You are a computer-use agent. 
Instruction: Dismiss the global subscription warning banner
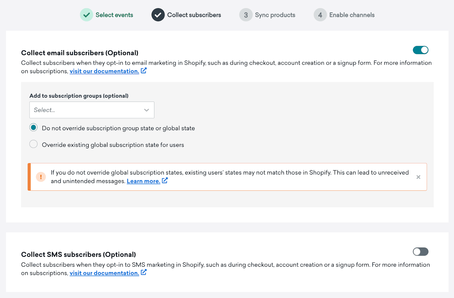point(418,177)
